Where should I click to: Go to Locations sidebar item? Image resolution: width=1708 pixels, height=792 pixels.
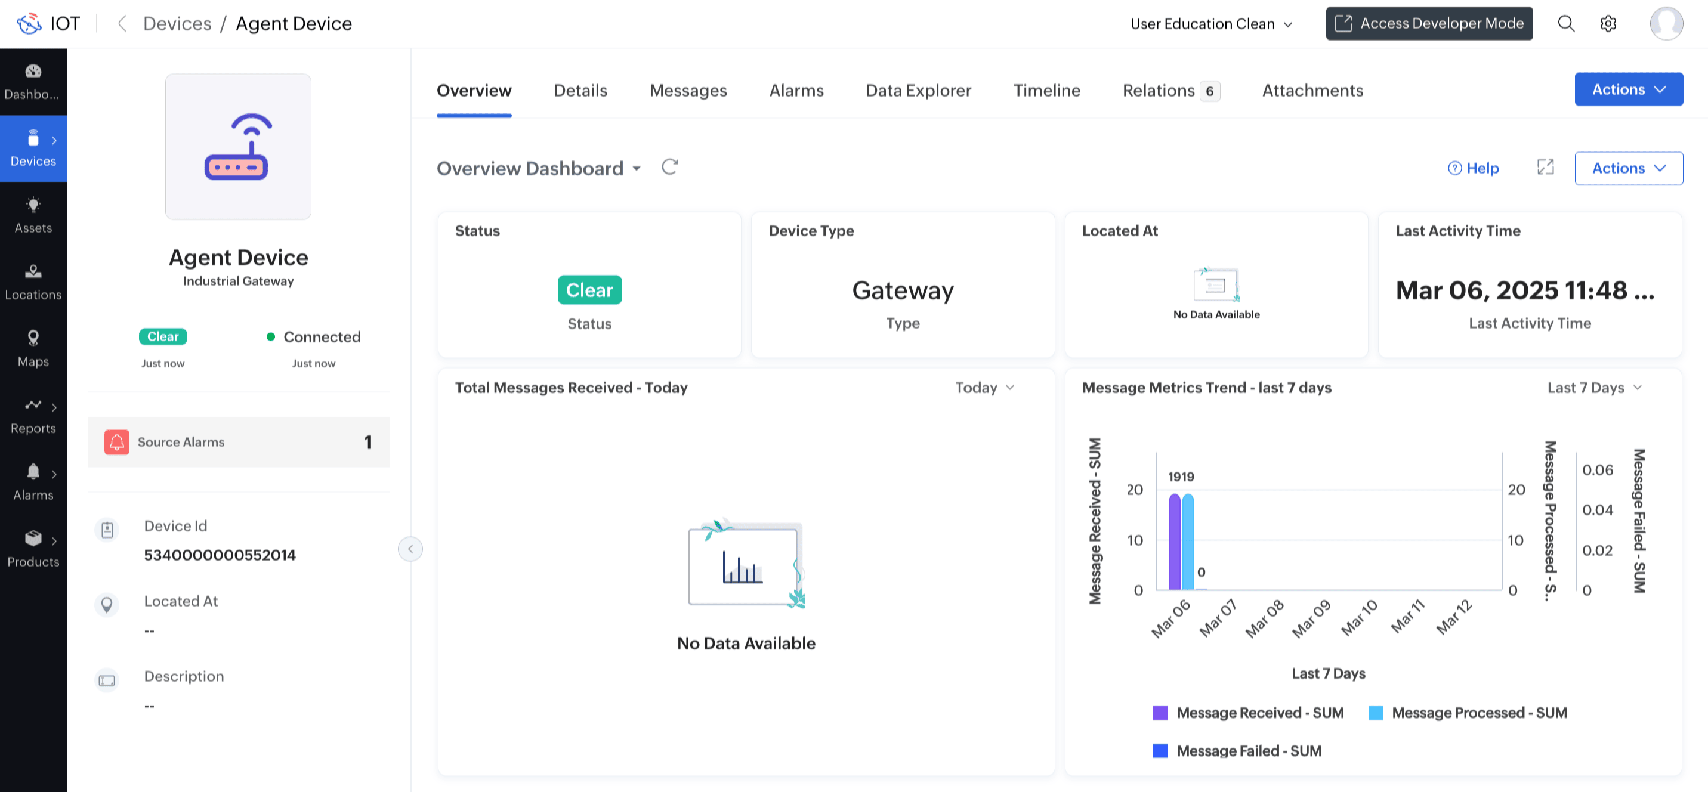coord(33,281)
